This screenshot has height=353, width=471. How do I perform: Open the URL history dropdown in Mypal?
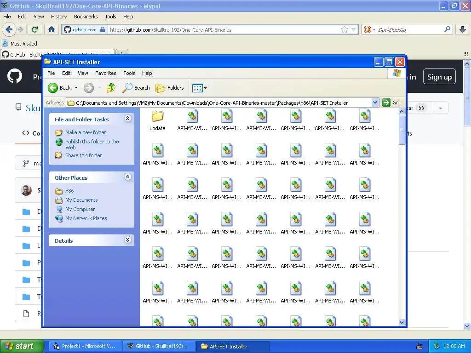click(x=354, y=29)
